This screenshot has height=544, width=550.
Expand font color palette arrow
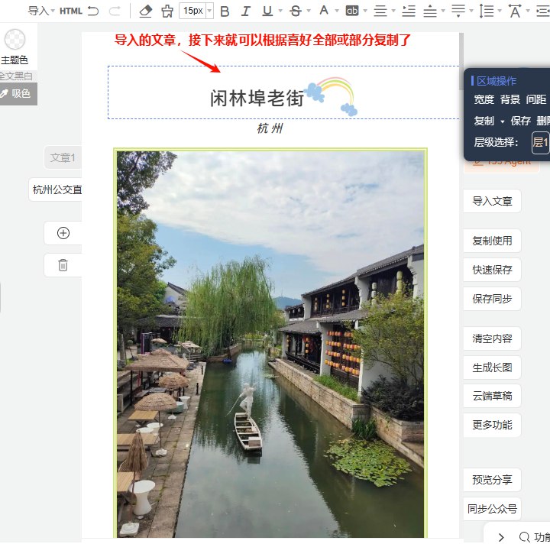coord(337,11)
